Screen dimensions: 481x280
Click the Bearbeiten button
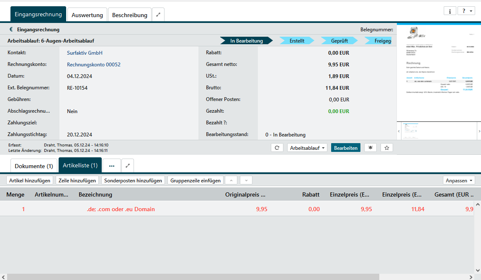tap(346, 148)
